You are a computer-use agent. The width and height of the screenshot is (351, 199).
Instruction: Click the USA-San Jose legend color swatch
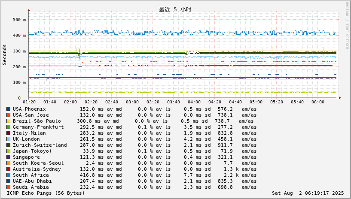tap(8, 115)
